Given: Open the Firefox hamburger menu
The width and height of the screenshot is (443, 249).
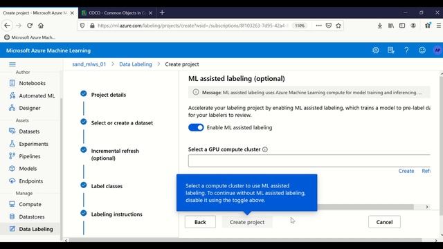Looking at the screenshot, I should click(438, 26).
